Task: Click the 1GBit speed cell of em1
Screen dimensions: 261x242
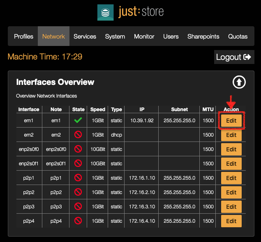Action: tap(98, 121)
